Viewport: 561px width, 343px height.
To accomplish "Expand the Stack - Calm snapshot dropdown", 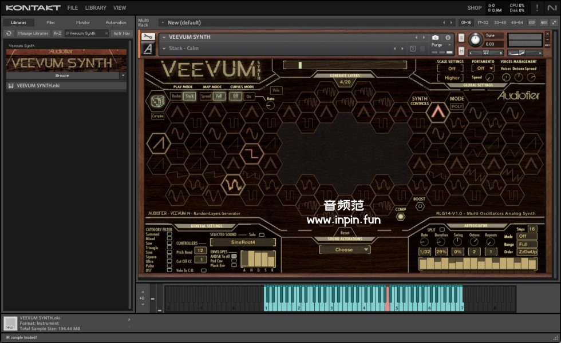I will (x=164, y=49).
